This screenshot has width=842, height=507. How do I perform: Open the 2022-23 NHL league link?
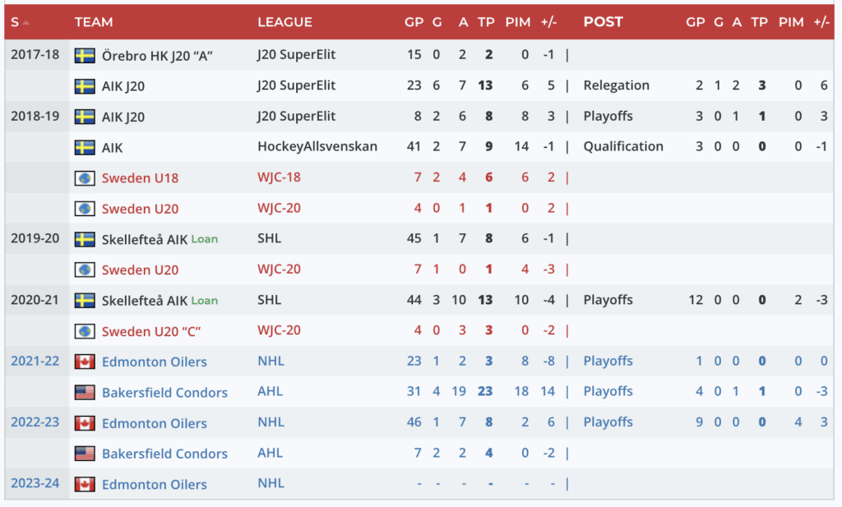(271, 422)
